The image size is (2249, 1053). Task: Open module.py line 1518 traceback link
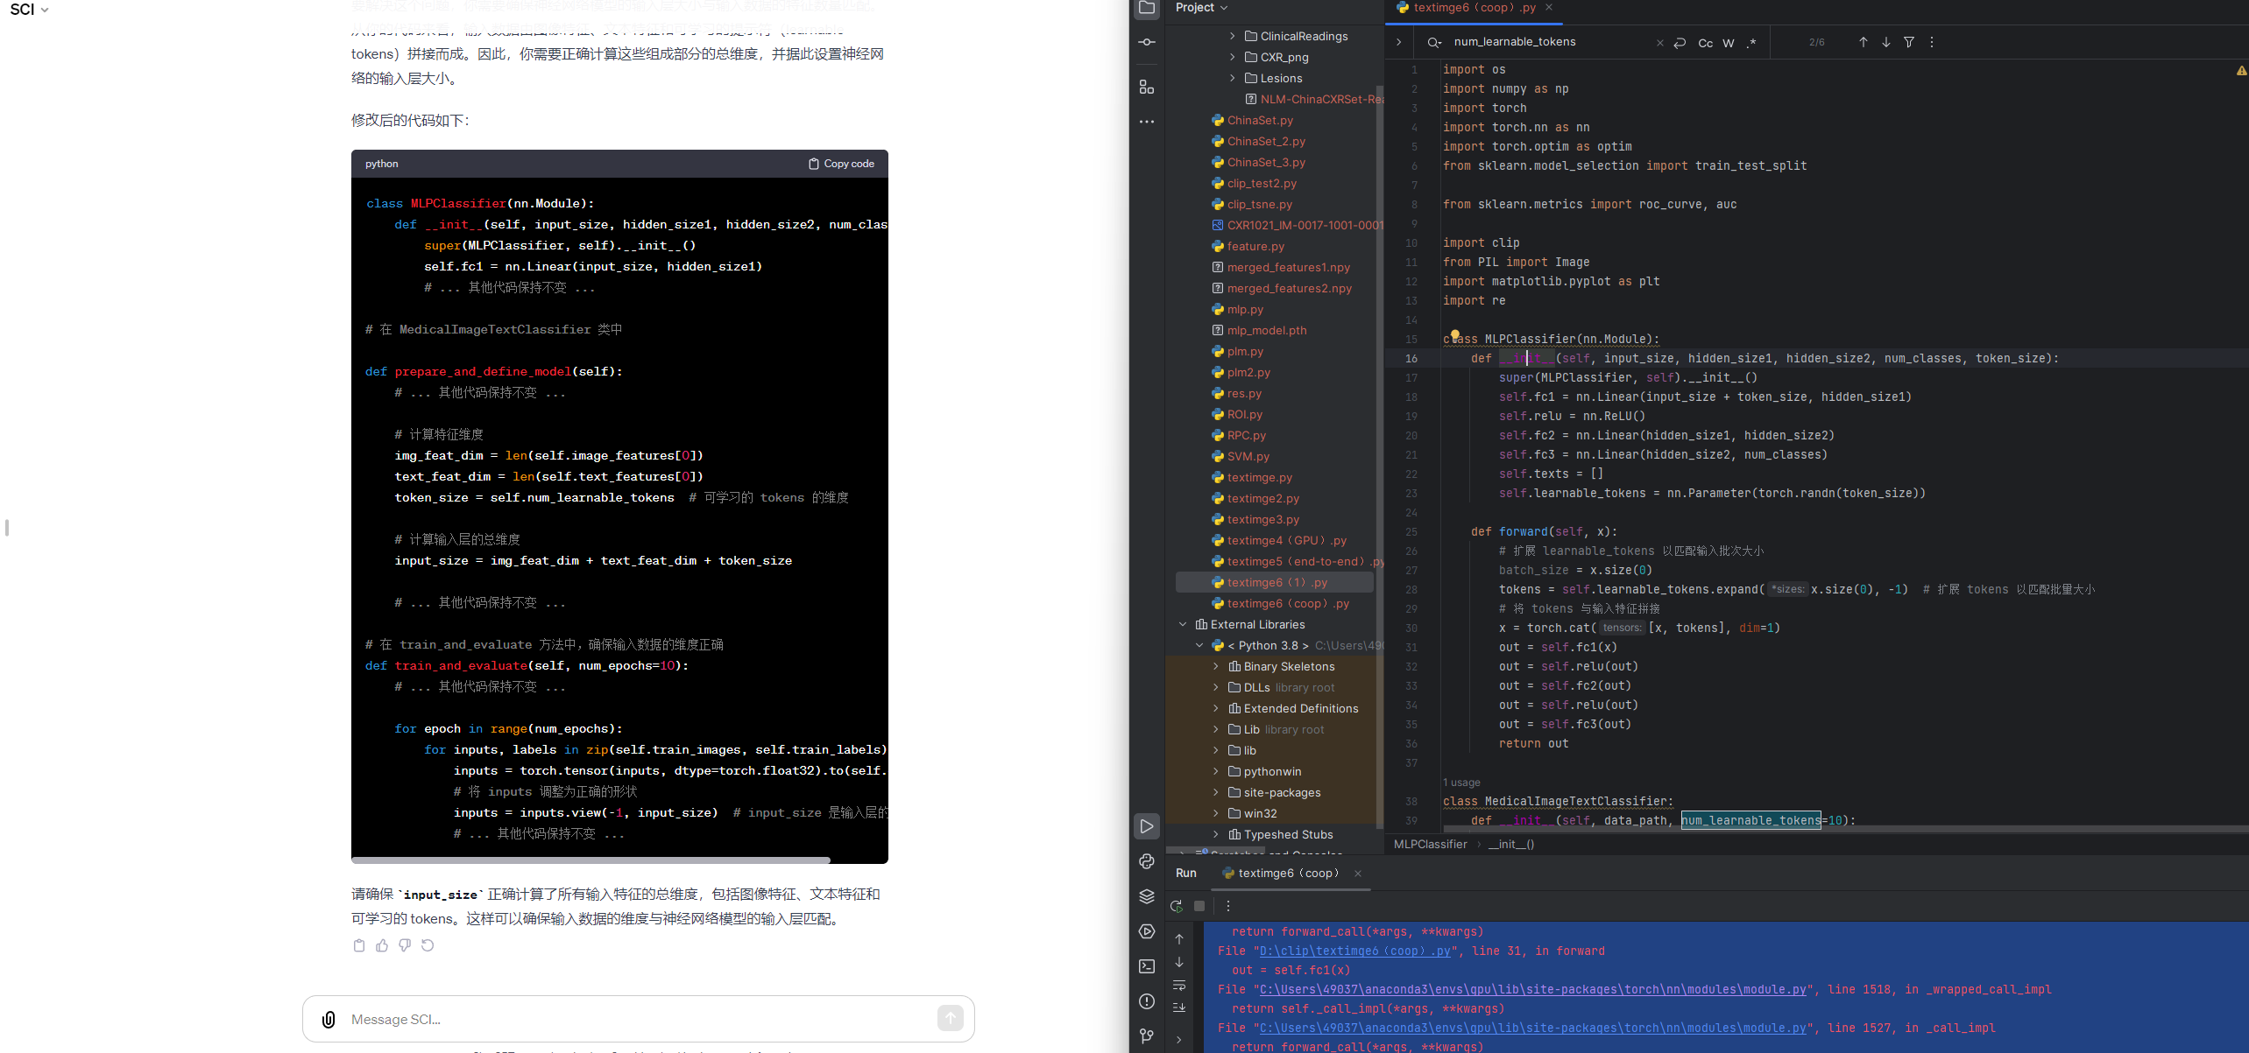click(x=1533, y=989)
